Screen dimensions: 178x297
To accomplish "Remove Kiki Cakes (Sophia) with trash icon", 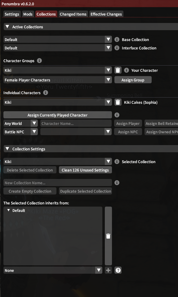I will (x=118, y=102).
